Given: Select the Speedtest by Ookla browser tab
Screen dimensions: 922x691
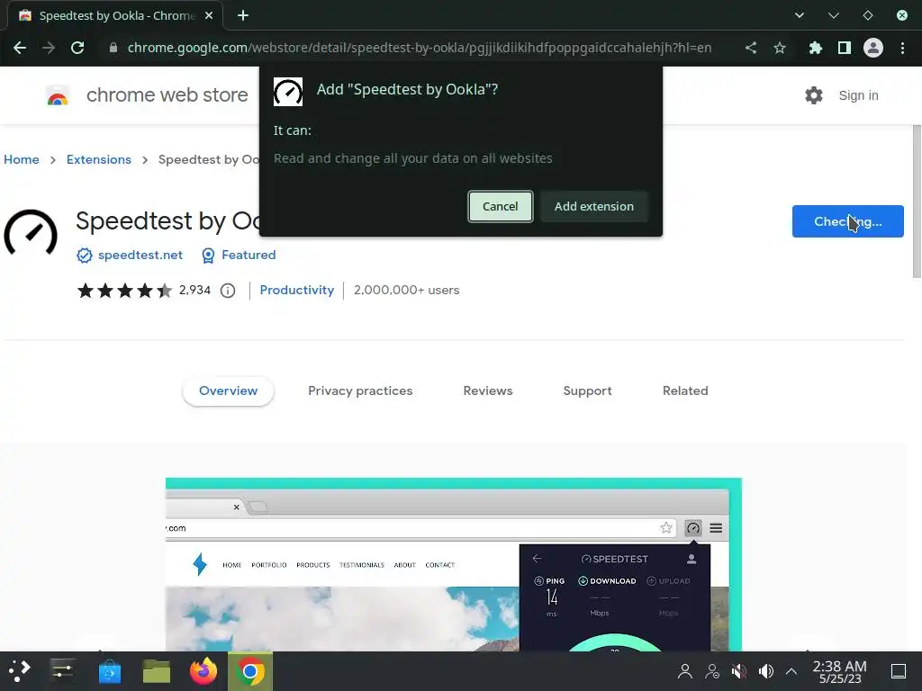Looking at the screenshot, I should point(115,15).
